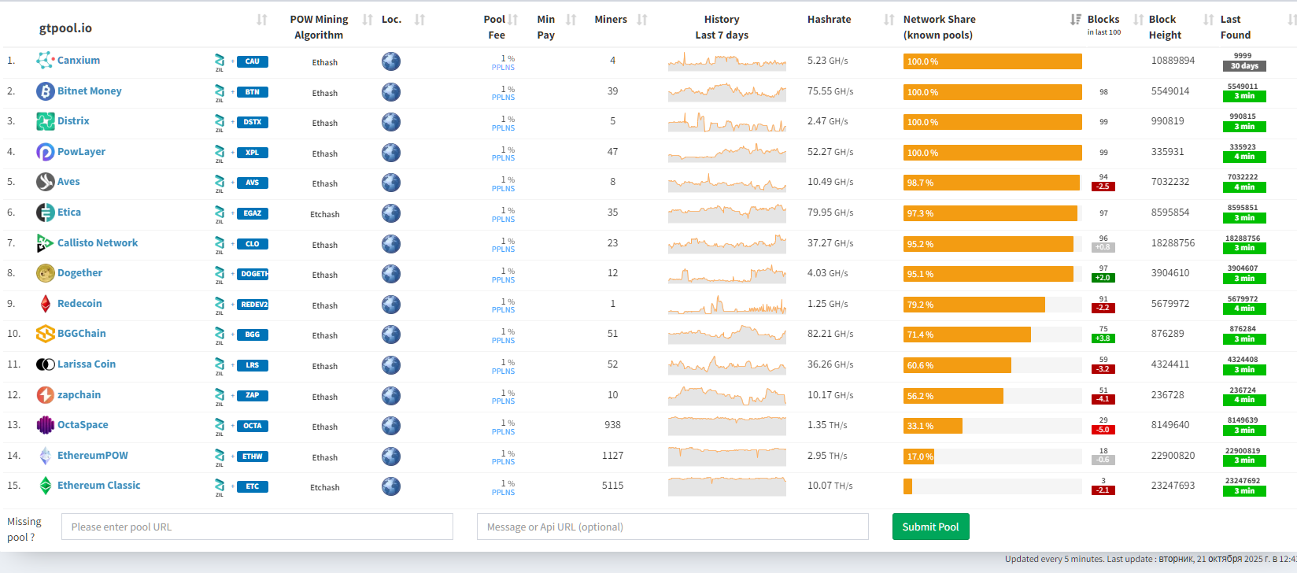Open the Callisto Network pool link
This screenshot has height=573, width=1297.
[98, 243]
